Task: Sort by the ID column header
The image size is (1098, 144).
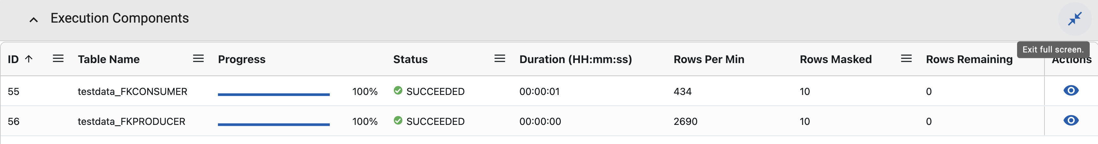Action: [x=13, y=59]
